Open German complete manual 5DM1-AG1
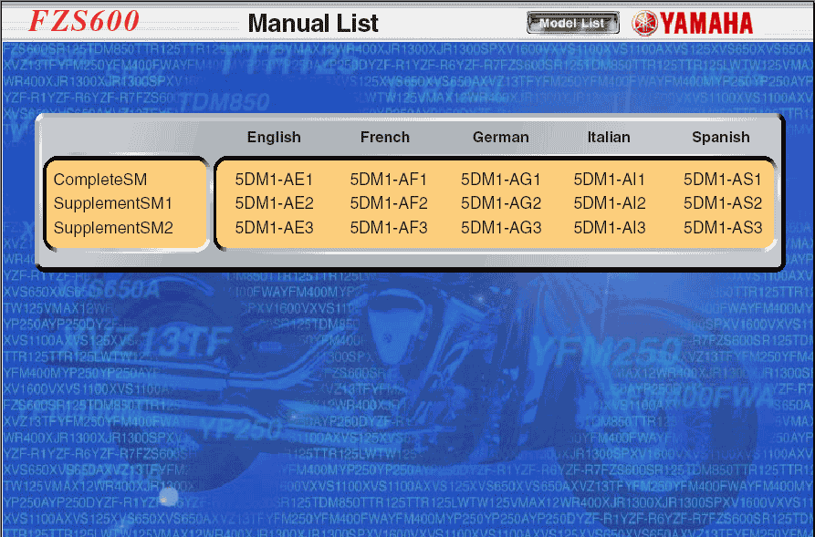 tap(501, 180)
